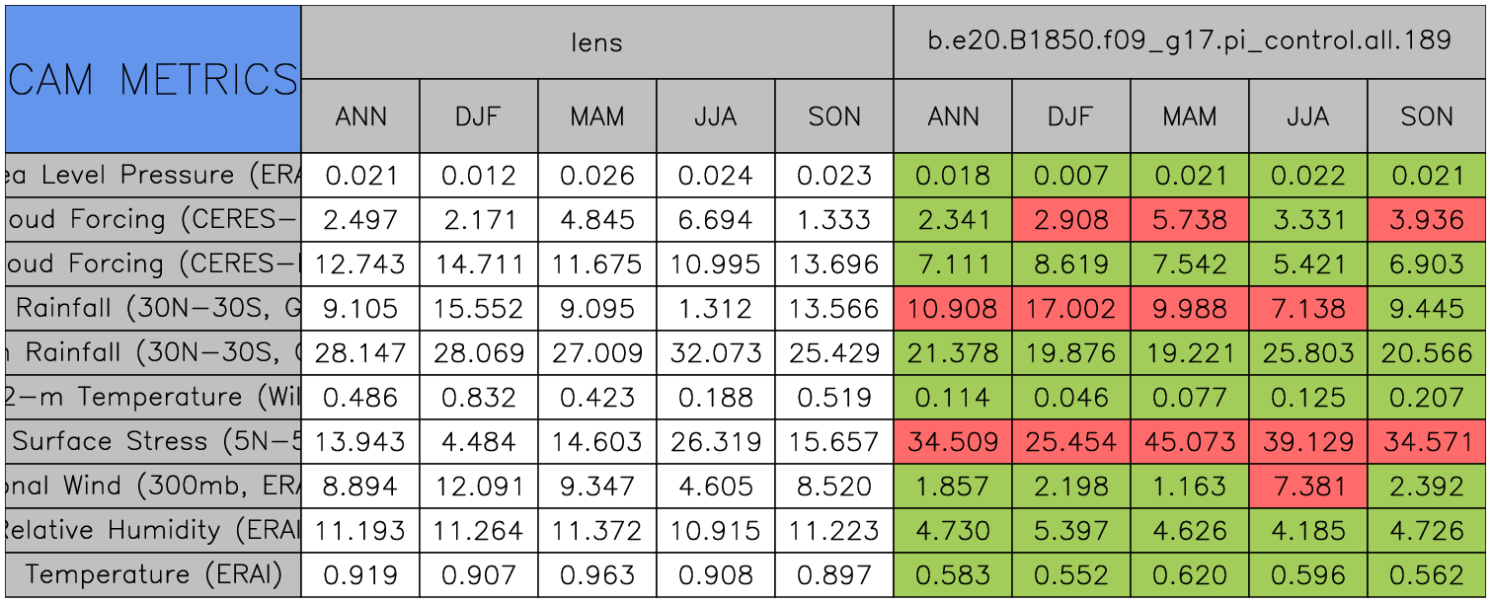Select the b.e20.B1850.f09_g17.pi_control.all.189 header

tap(1190, 41)
